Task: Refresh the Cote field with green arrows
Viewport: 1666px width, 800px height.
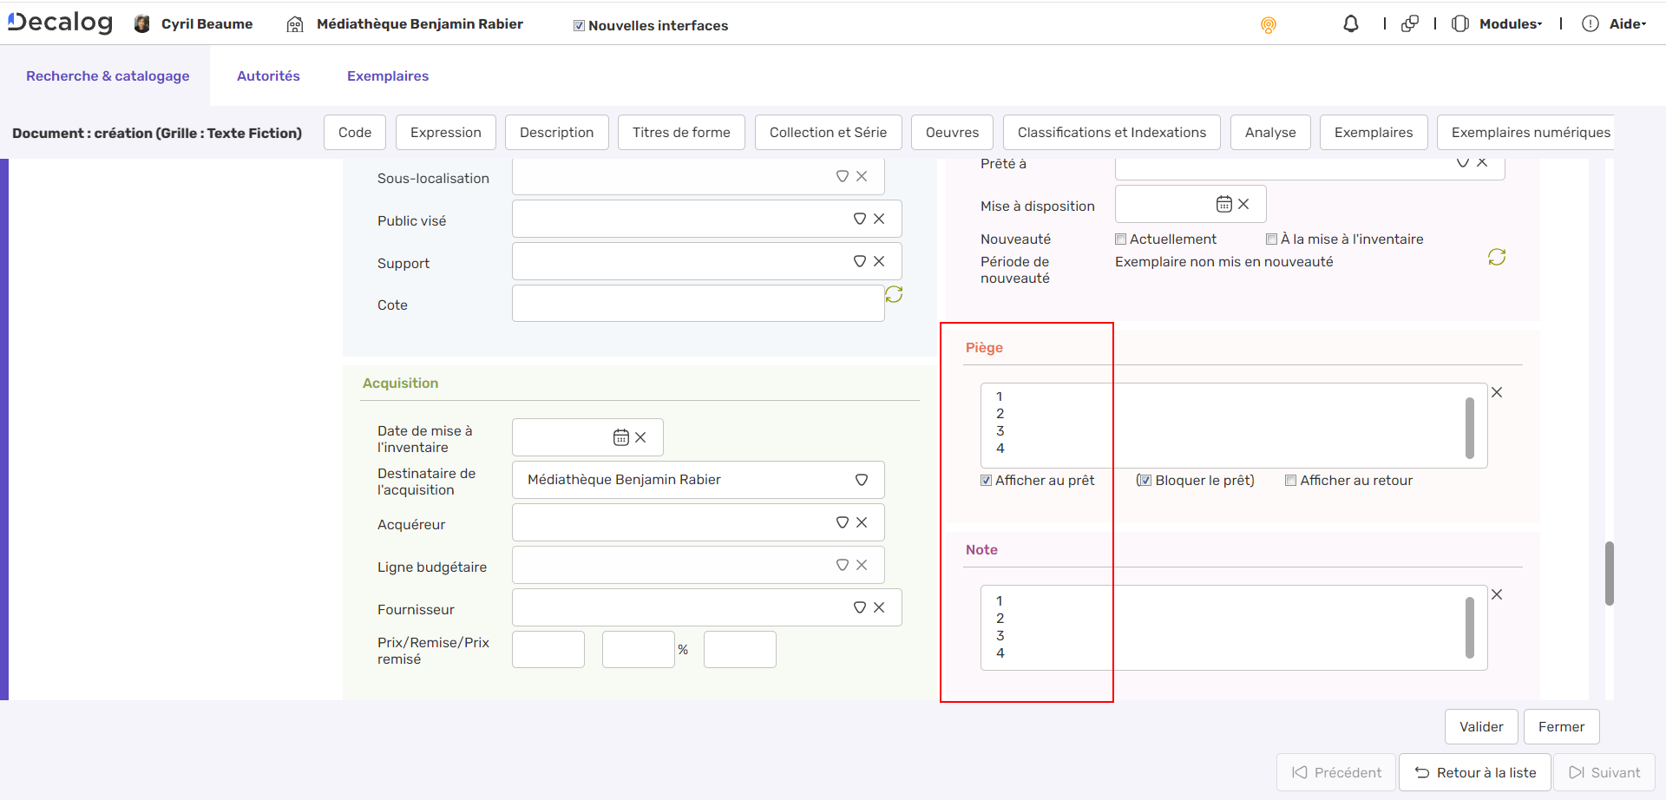Action: point(894,295)
